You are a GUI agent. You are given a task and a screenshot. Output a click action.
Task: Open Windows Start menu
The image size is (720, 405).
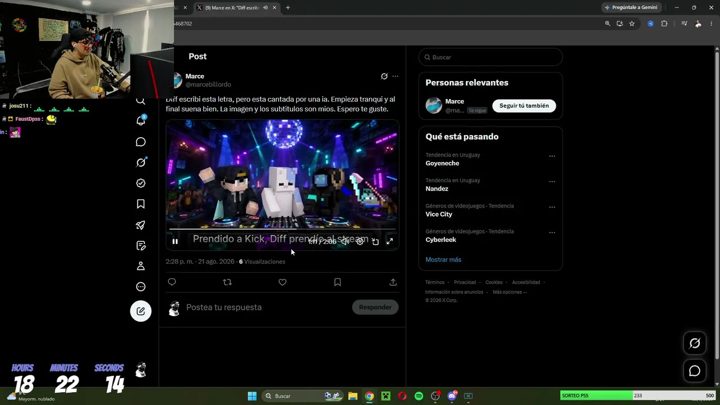[x=252, y=396]
